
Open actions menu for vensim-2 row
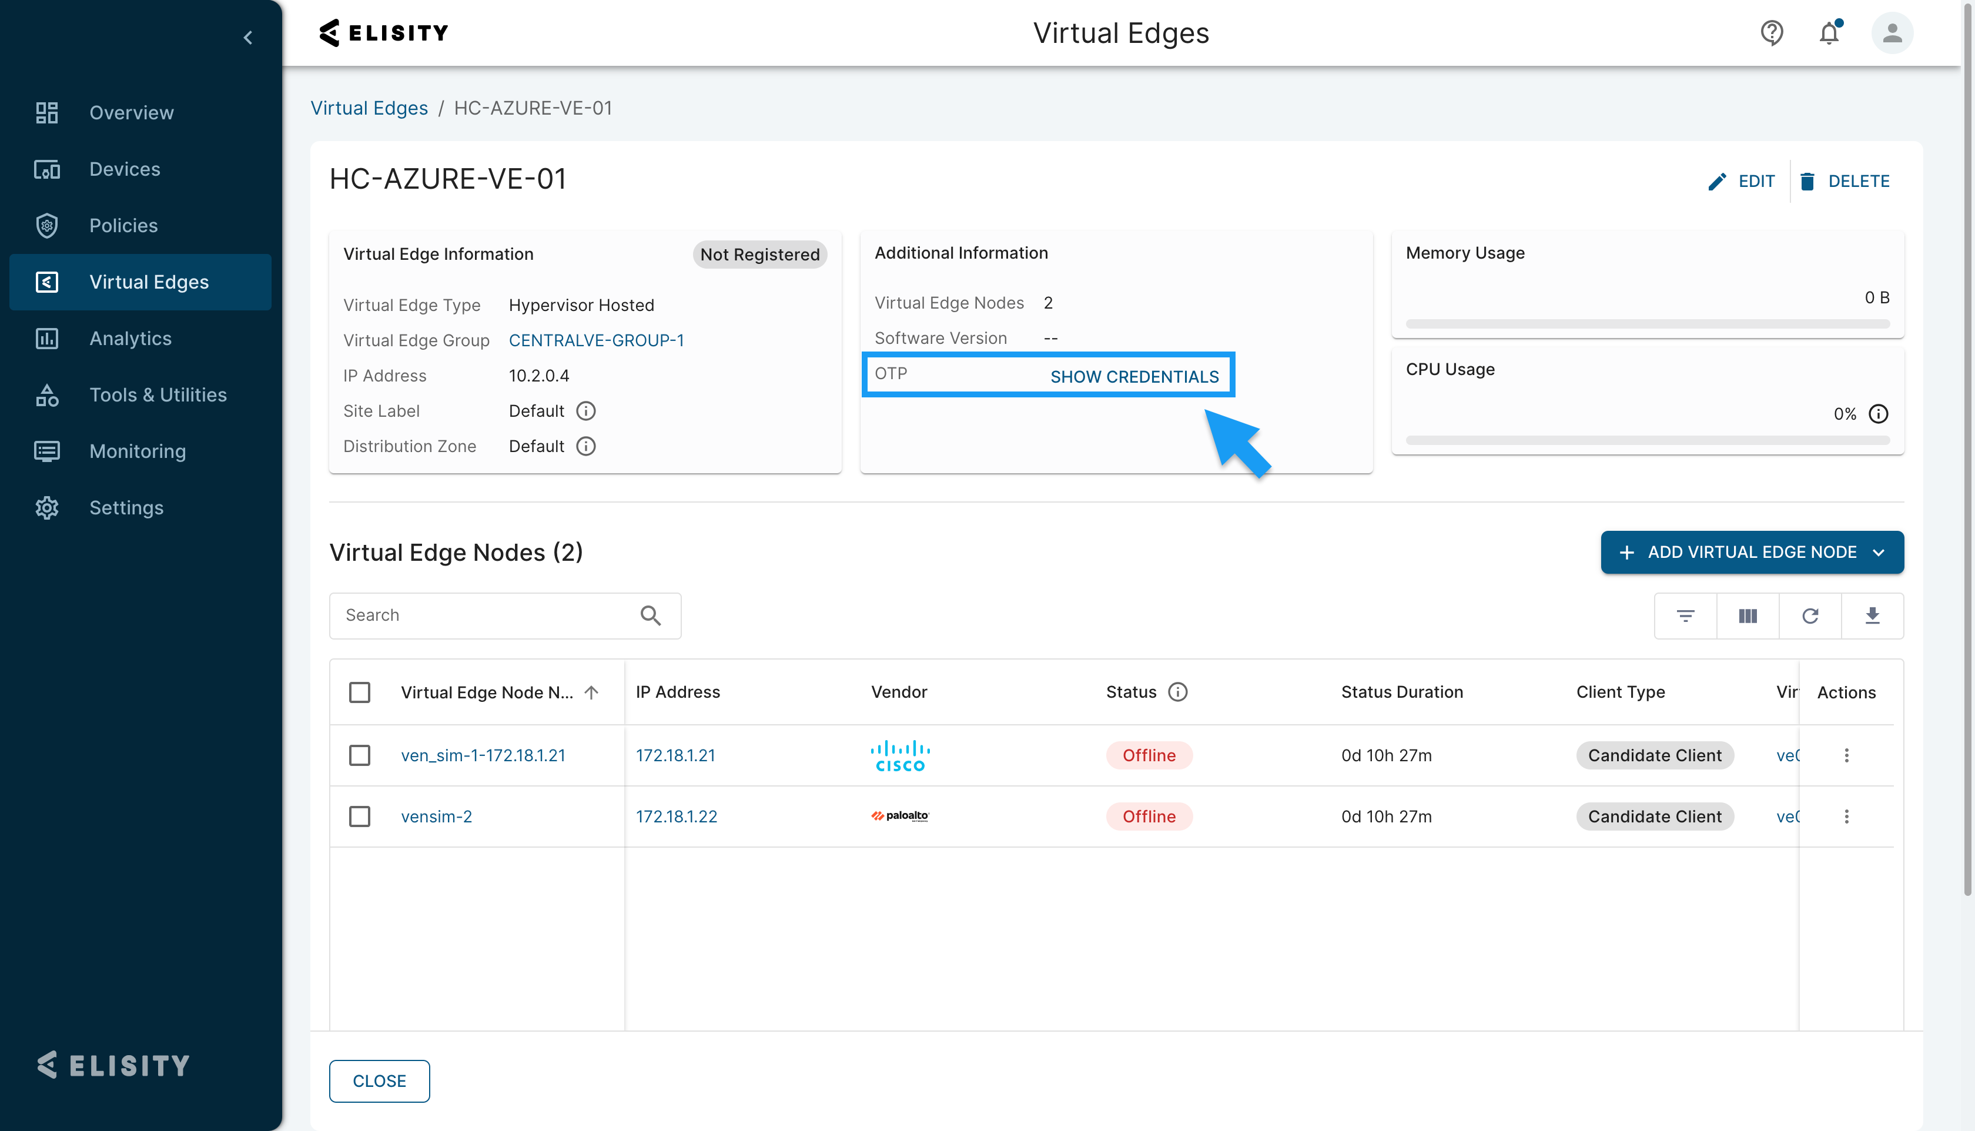[1846, 817]
